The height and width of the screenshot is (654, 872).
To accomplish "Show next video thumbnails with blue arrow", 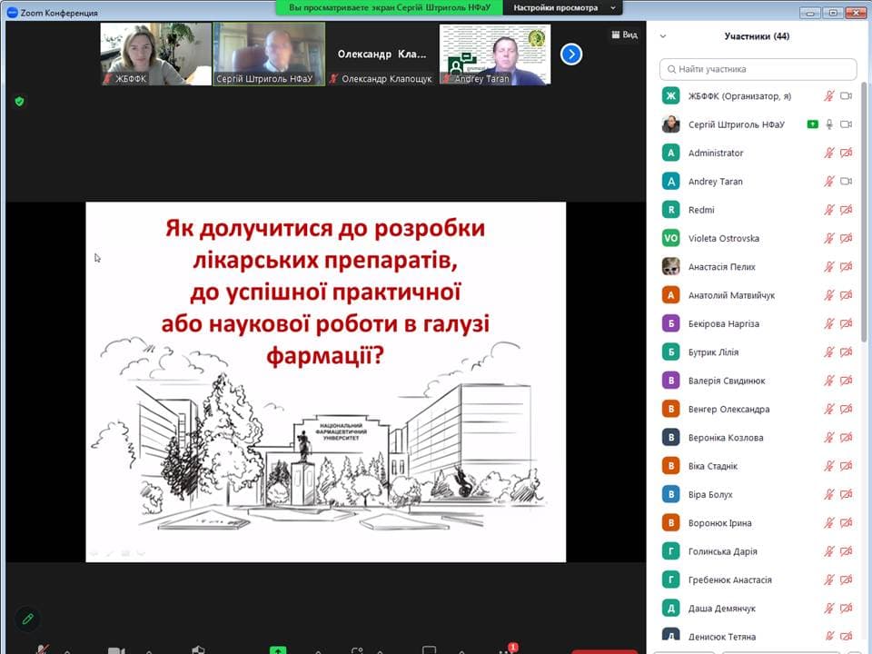I will pyautogui.click(x=571, y=54).
